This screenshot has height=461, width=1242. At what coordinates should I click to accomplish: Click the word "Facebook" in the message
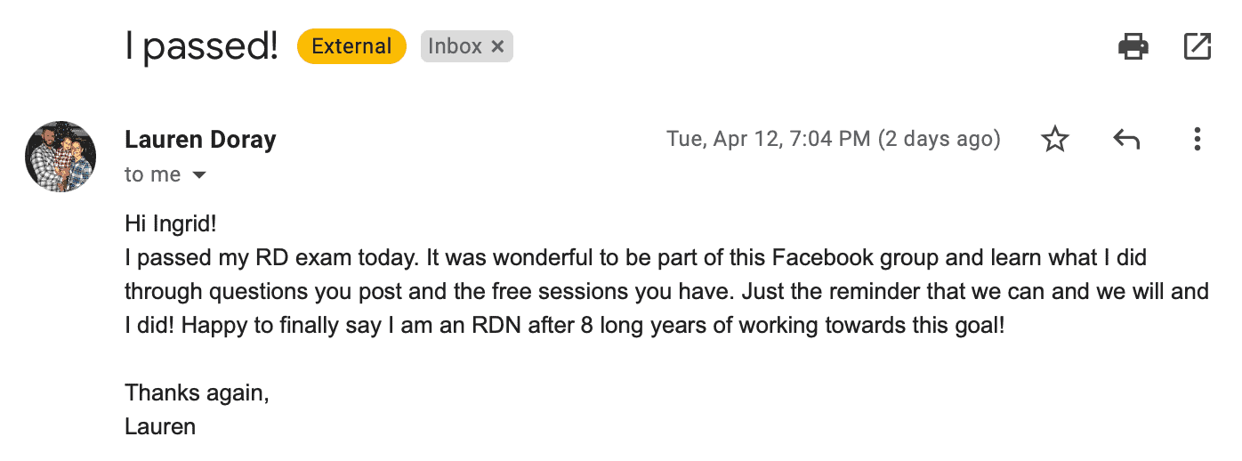(823, 258)
